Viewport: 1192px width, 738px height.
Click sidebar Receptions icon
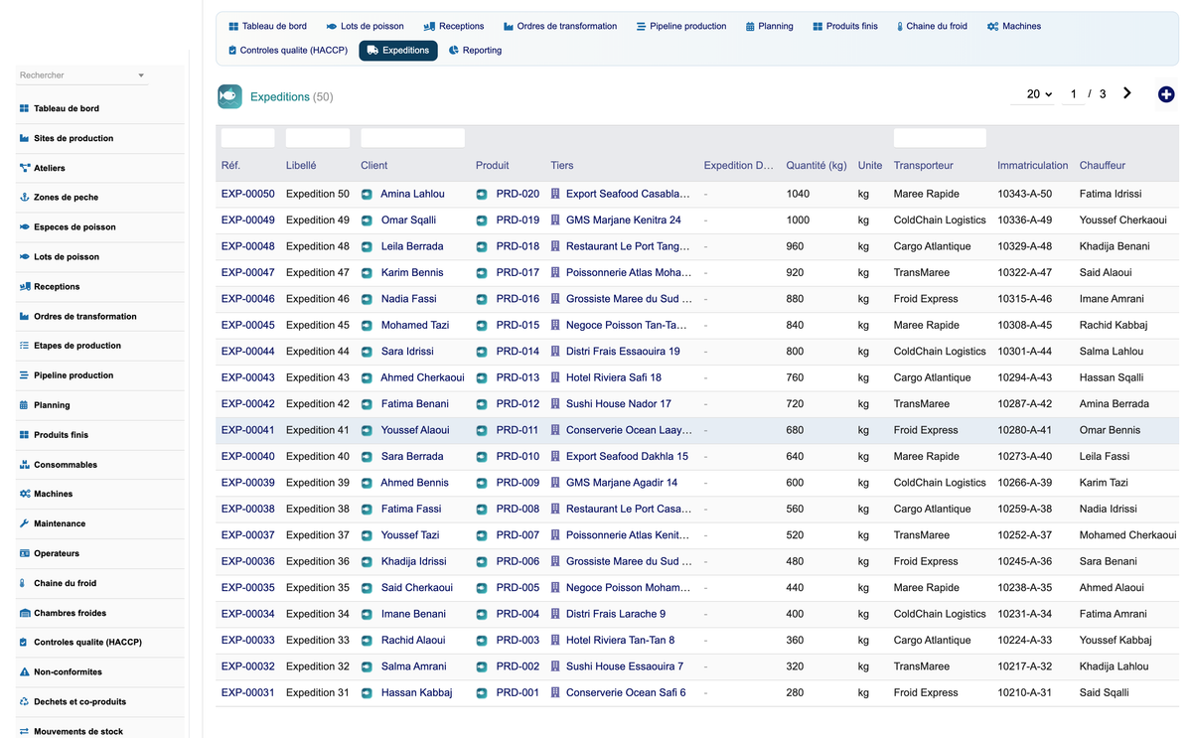click(25, 286)
